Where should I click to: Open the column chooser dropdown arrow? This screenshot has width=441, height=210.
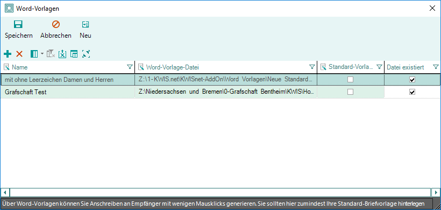pyautogui.click(x=42, y=54)
